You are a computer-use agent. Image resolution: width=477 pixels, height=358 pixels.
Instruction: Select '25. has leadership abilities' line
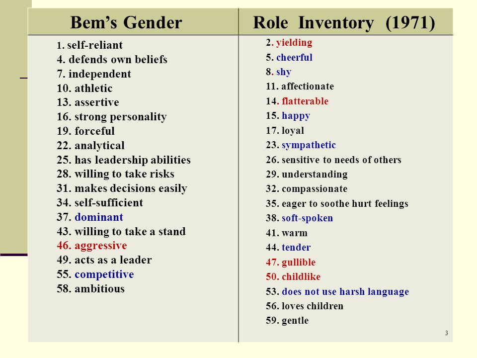[x=124, y=160]
